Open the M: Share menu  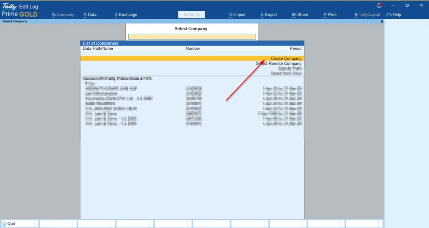300,15
